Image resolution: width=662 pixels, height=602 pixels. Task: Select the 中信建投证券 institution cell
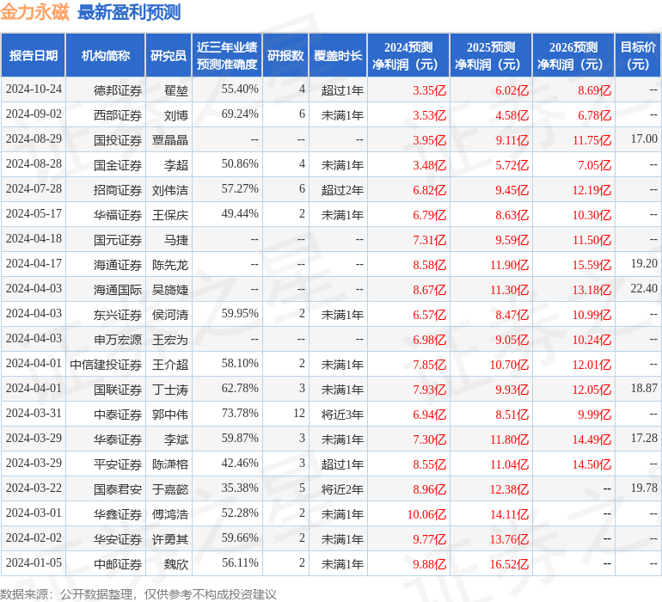click(x=106, y=364)
